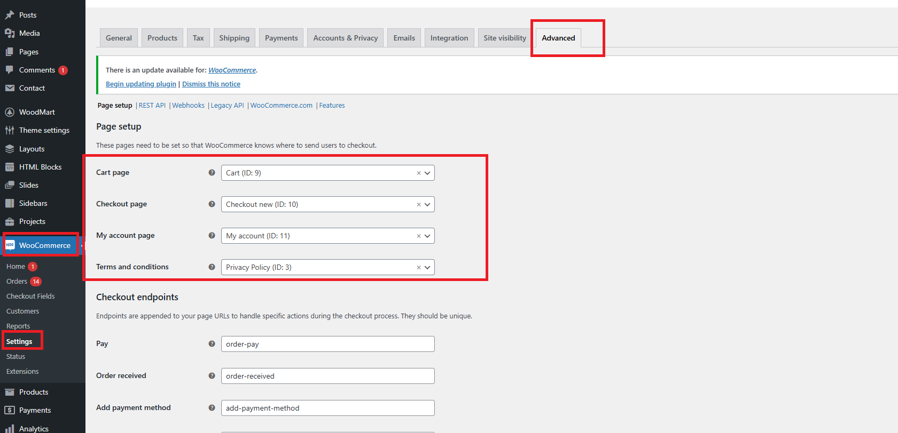Image resolution: width=898 pixels, height=433 pixels.
Task: Select the Advanced settings tab
Action: [x=558, y=38]
